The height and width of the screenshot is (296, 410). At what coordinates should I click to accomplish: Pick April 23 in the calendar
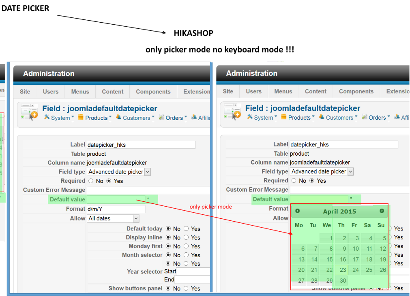341,270
